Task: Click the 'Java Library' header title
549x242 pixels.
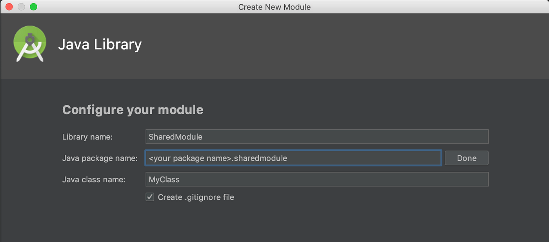Action: coord(100,45)
